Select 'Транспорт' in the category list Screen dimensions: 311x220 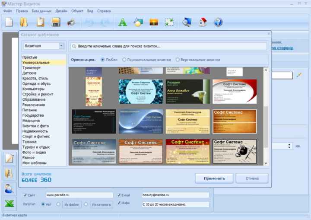[x=32, y=68]
